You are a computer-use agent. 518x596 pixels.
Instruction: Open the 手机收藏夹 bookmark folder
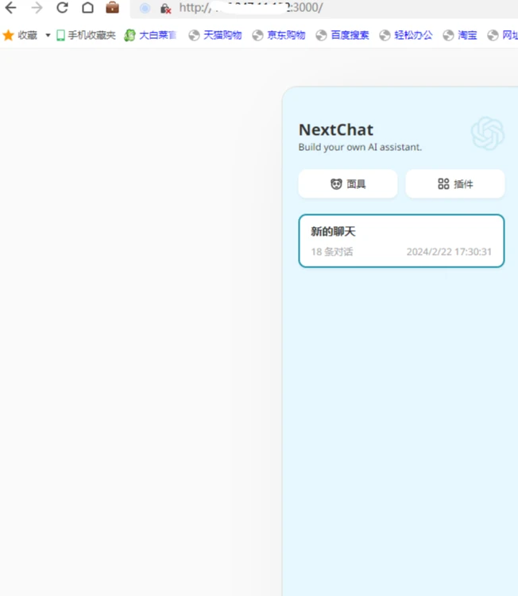click(x=86, y=36)
